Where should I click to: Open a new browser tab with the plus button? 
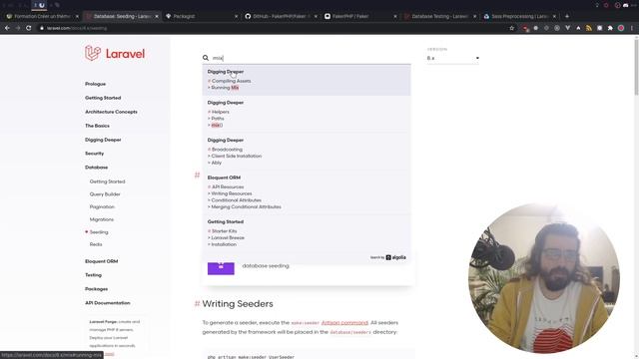click(567, 16)
